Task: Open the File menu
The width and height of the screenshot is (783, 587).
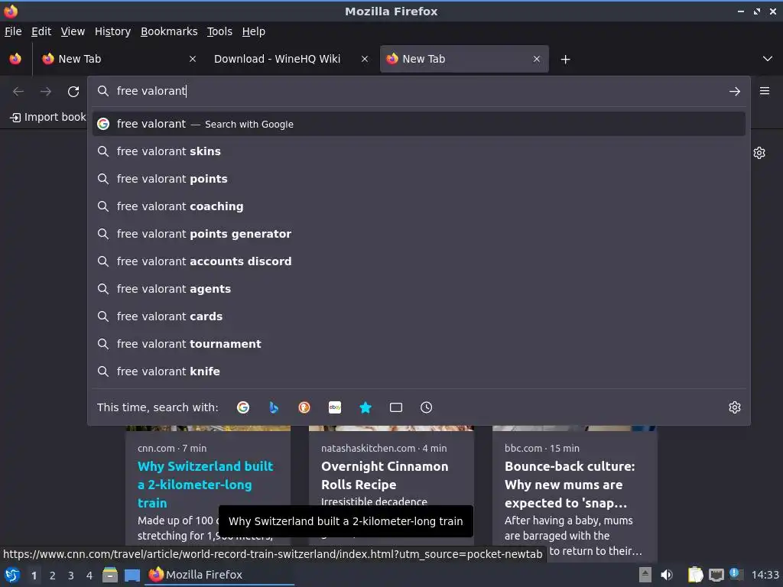Action: pos(13,31)
